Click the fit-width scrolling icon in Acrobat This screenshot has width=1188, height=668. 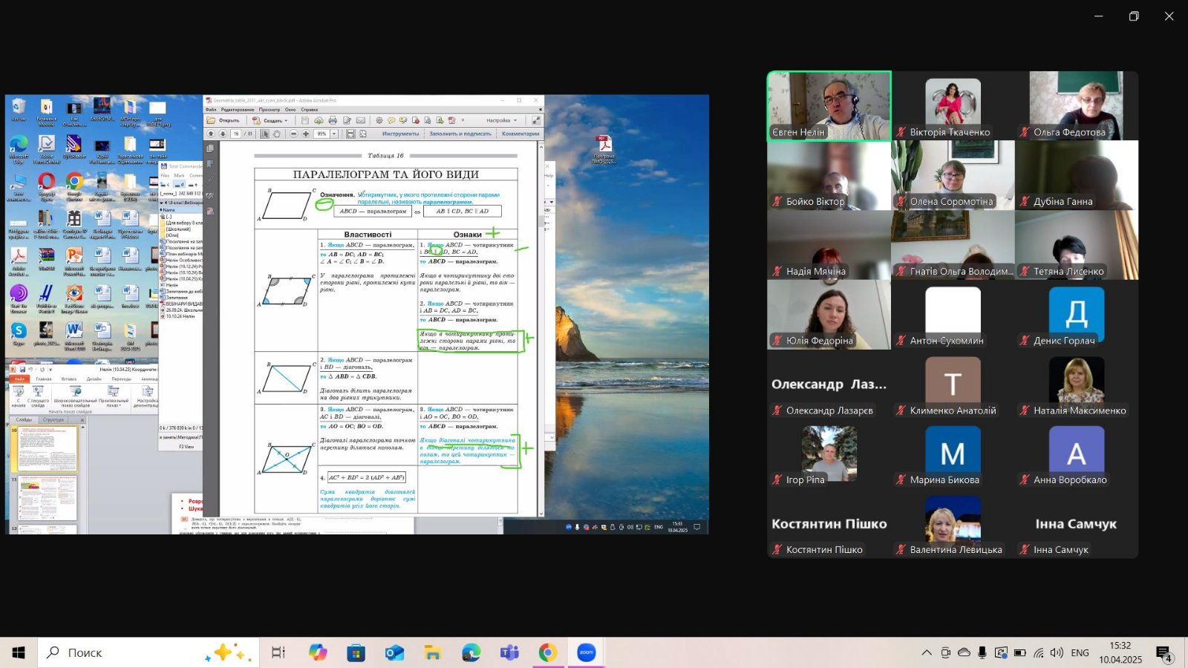(350, 134)
